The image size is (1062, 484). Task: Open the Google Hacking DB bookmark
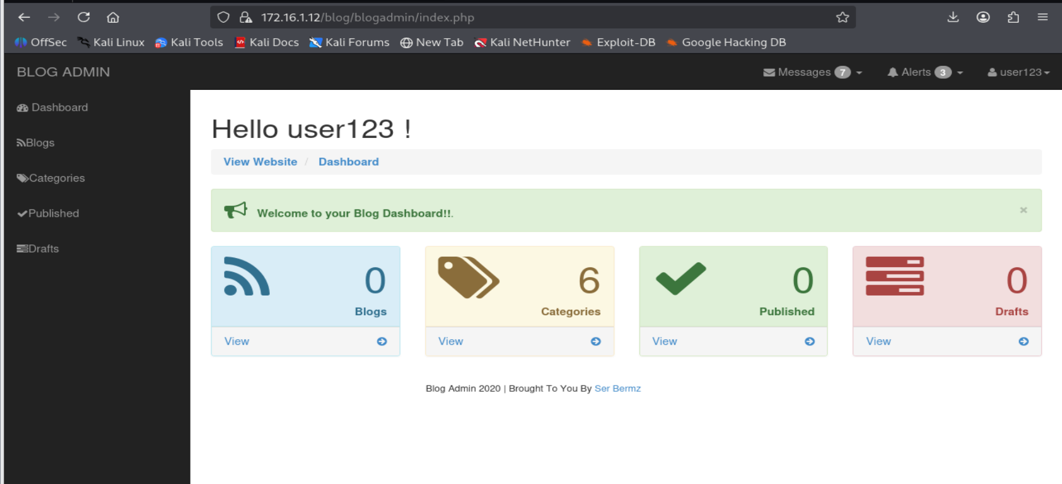coord(726,42)
